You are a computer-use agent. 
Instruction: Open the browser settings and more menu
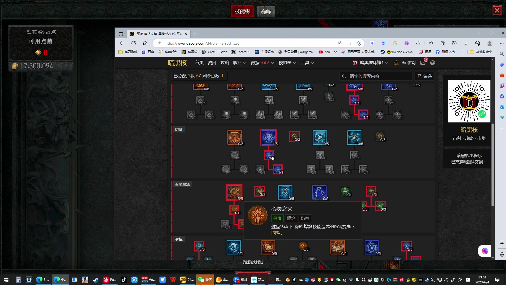[x=502, y=43]
